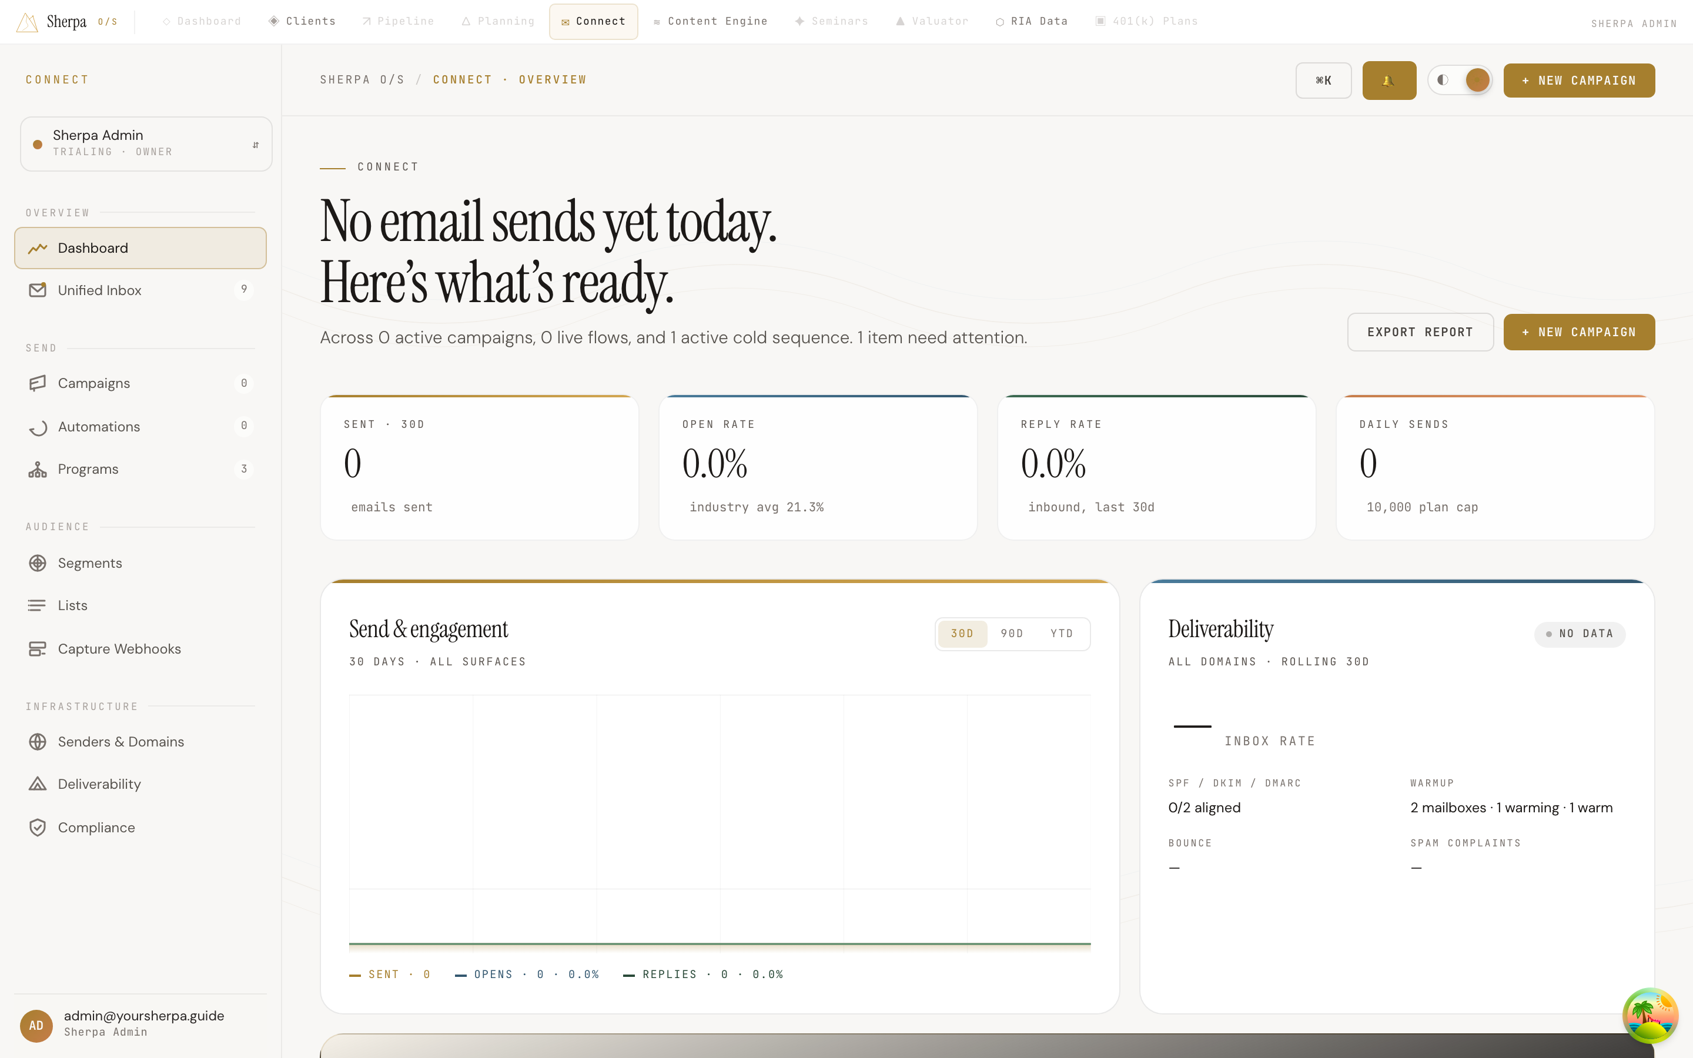Select the 30D range on engagement chart
1693x1058 pixels.
(962, 633)
